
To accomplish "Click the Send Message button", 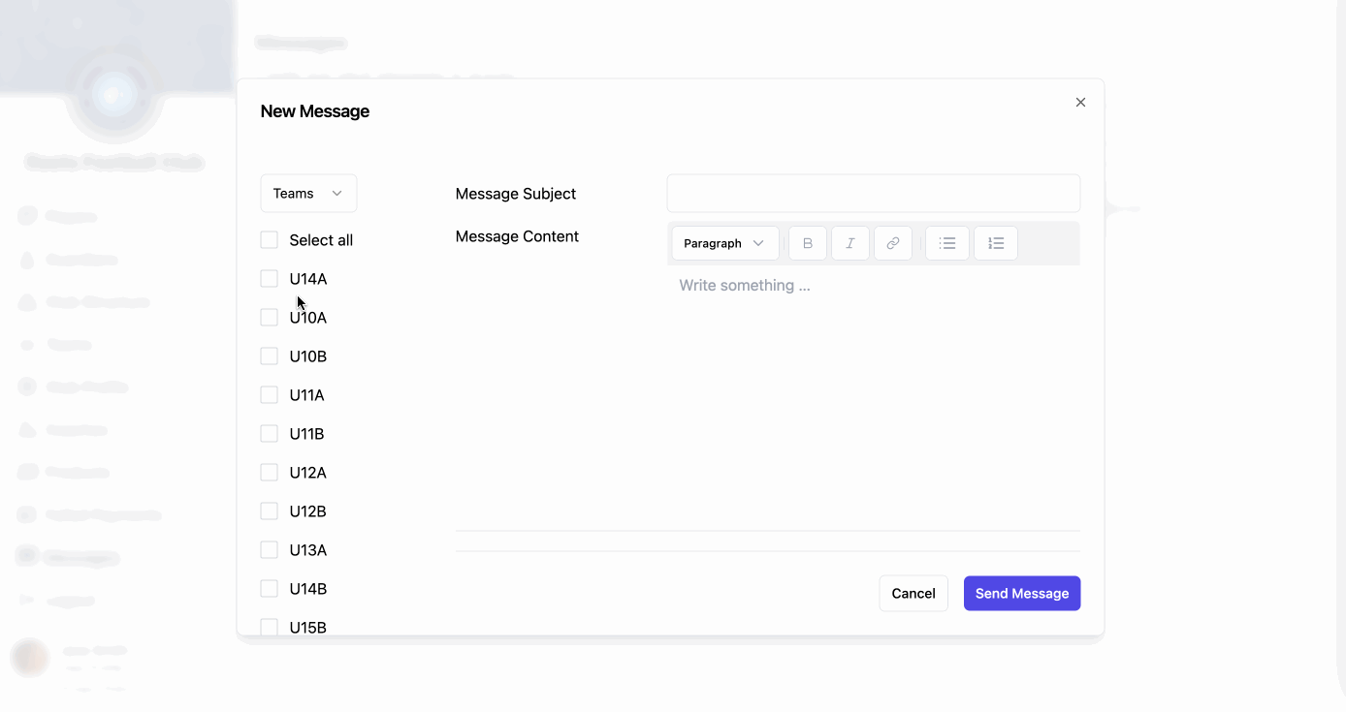I will pyautogui.click(x=1022, y=593).
